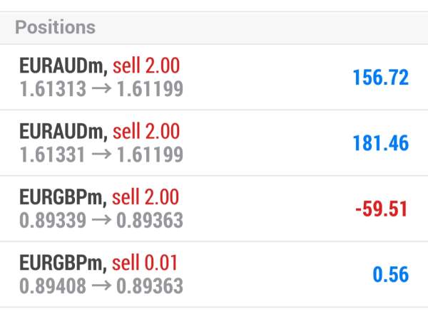This screenshot has height=319, width=428.
Task: Tap the arrow between 0.89408 and 0.89363
Action: pos(102,286)
